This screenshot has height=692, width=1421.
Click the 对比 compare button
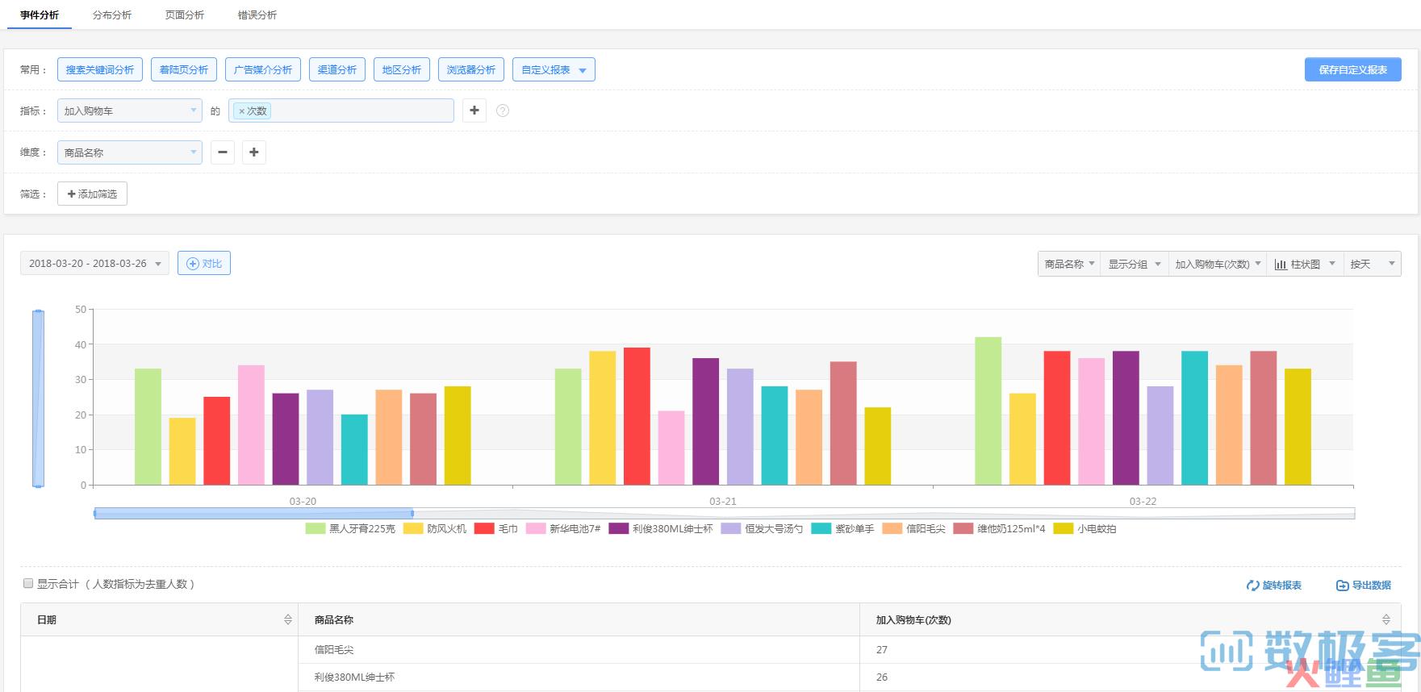pos(204,264)
